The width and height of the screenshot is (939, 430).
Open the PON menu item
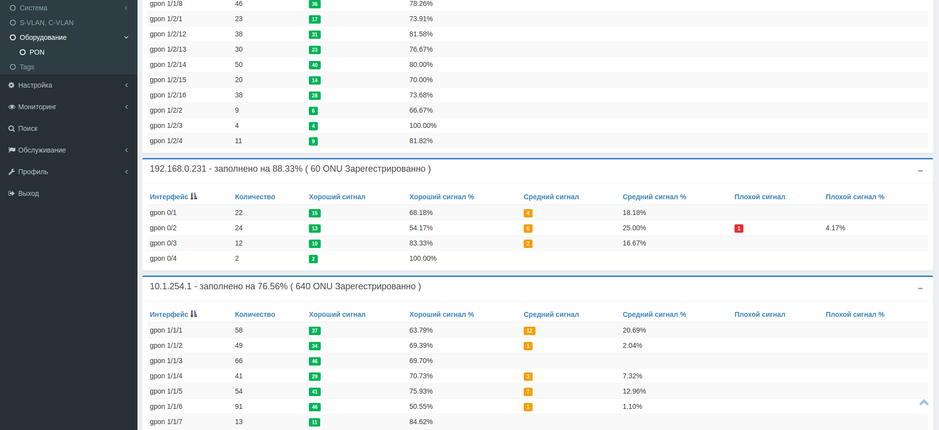(36, 52)
